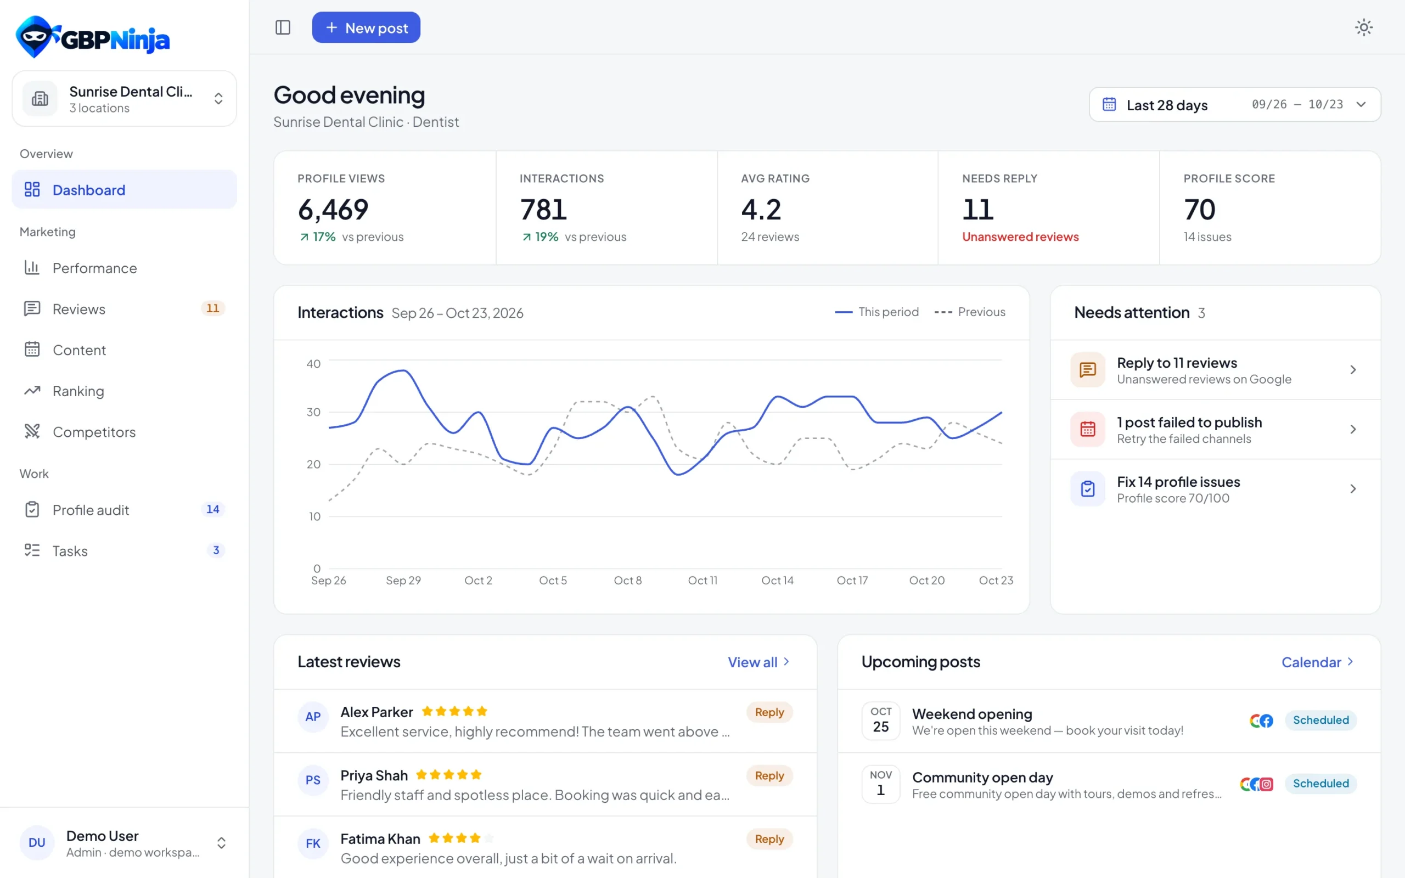The image size is (1405, 878).
Task: Open the Competitors page
Action: click(x=124, y=431)
